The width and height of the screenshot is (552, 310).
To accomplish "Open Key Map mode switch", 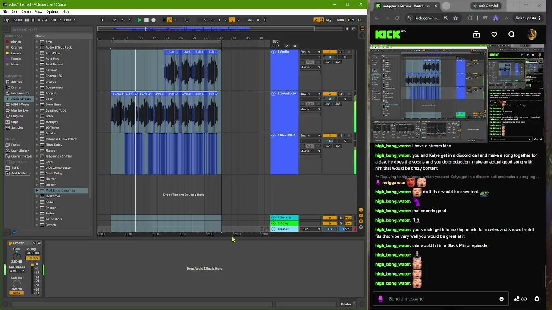I will 329,20.
